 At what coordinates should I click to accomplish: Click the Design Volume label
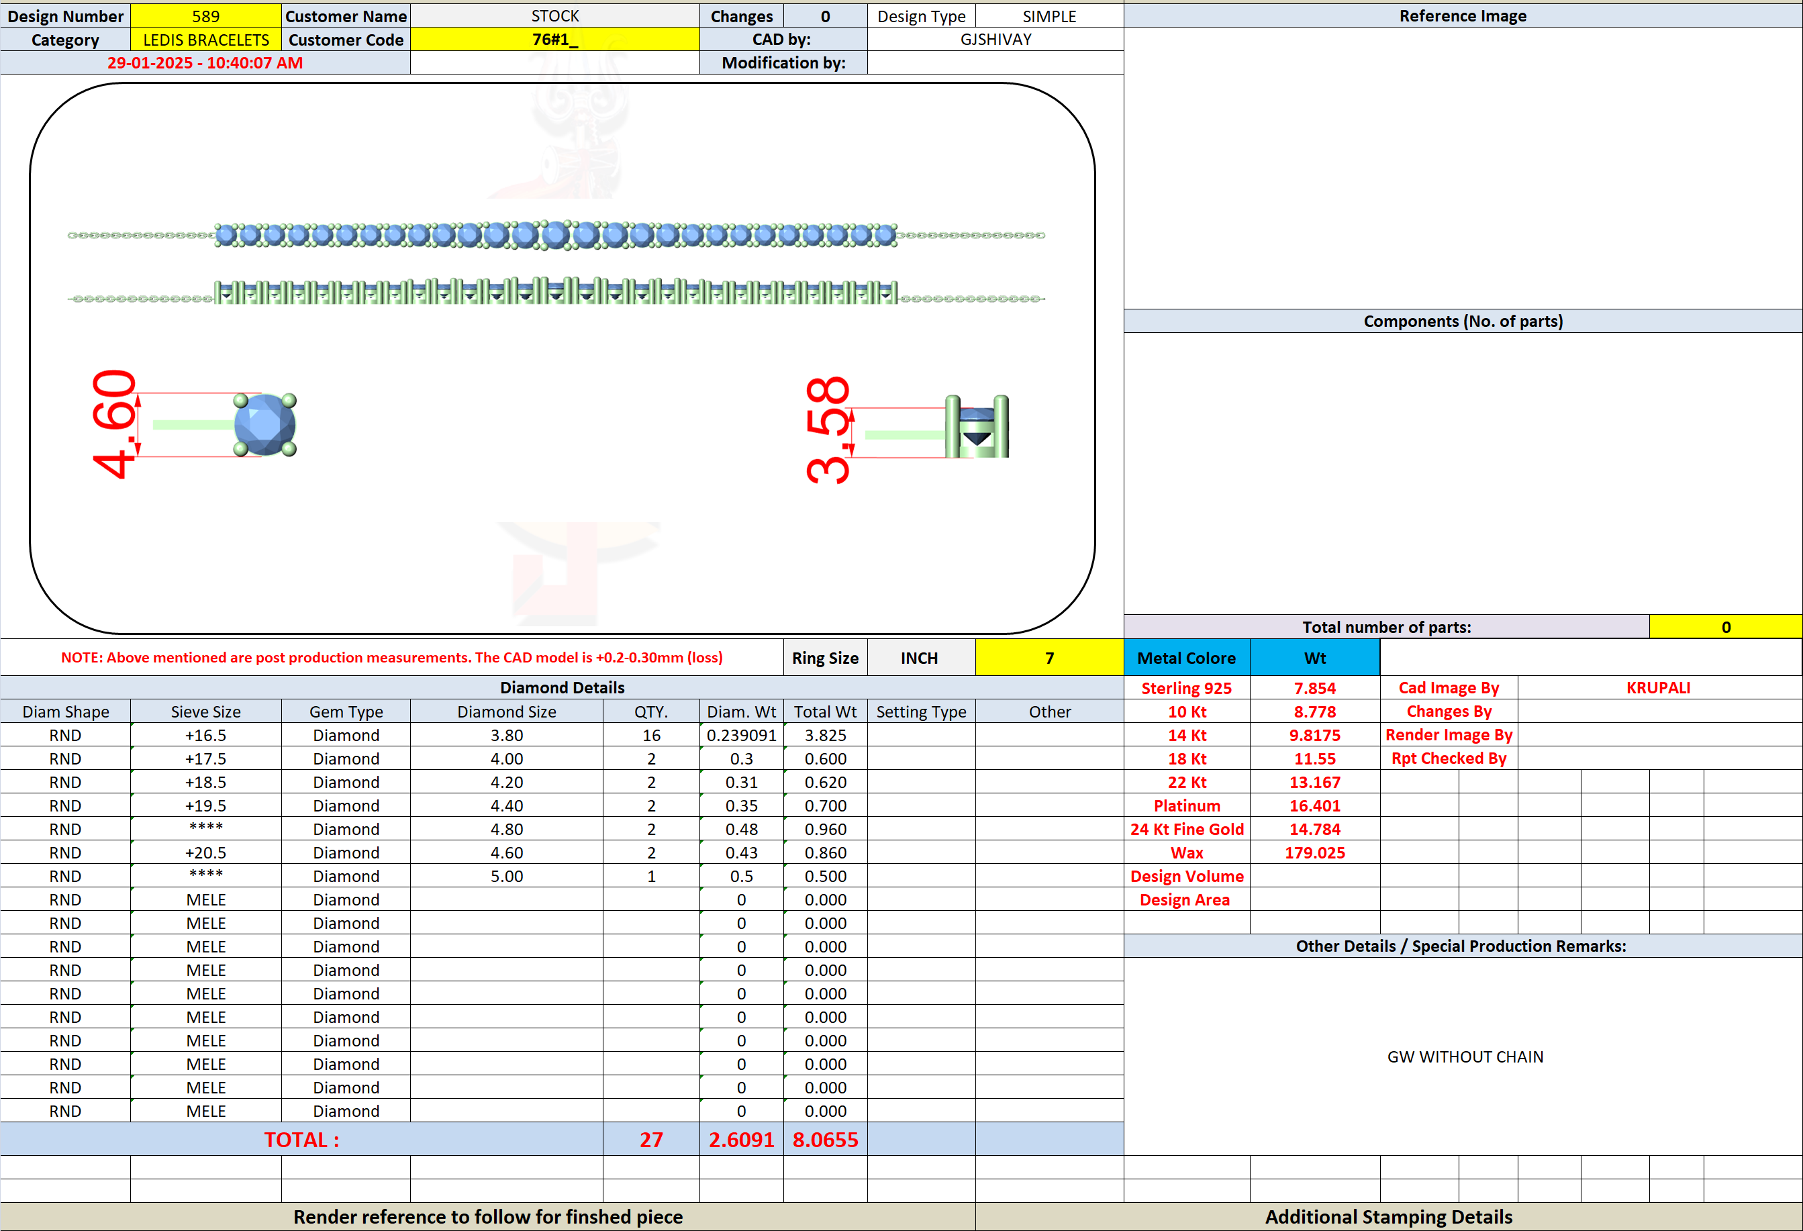(1186, 876)
